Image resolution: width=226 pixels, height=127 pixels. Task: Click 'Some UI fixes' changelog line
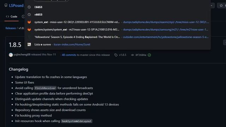[x=24, y=83]
